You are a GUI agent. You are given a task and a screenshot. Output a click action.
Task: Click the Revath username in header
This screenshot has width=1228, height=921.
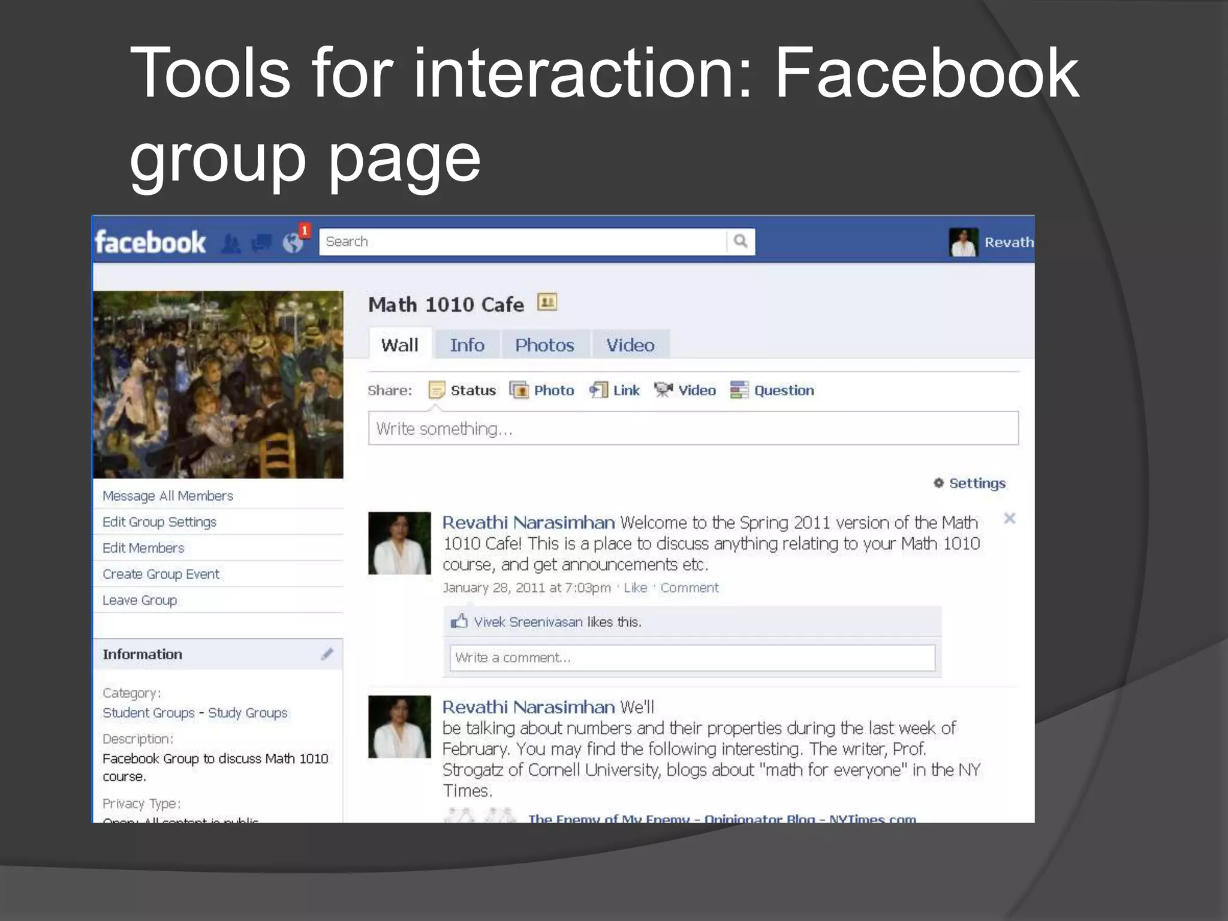tap(1009, 242)
